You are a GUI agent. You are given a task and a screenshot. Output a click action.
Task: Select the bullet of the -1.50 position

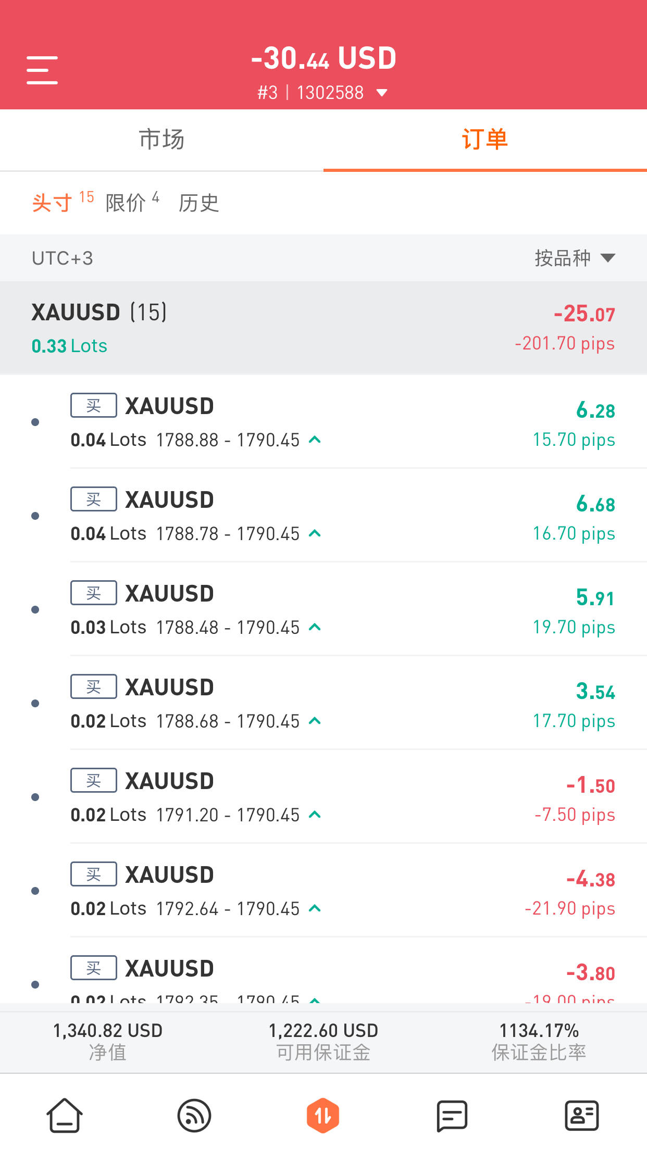[35, 797]
